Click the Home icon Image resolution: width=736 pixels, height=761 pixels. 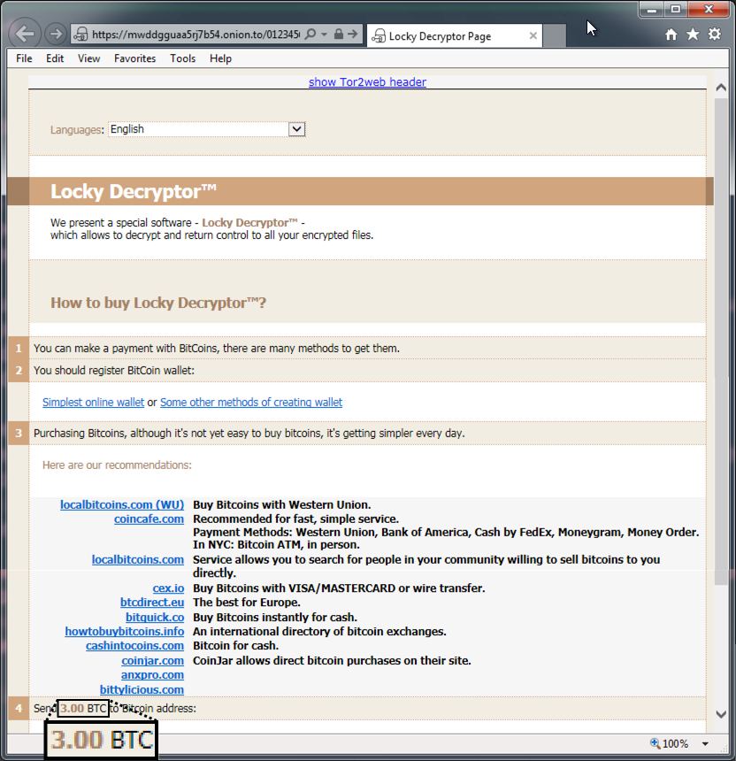tap(671, 35)
